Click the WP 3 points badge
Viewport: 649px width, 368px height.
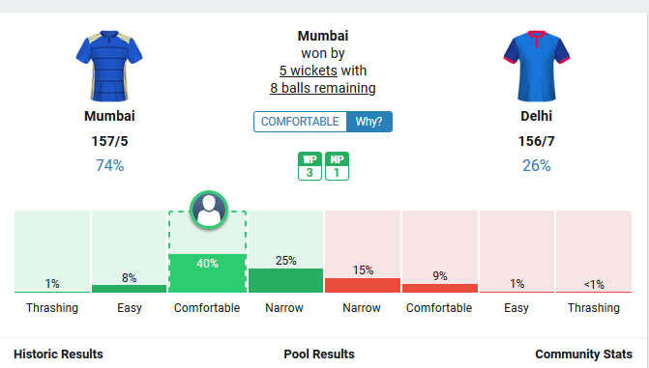[310, 166]
